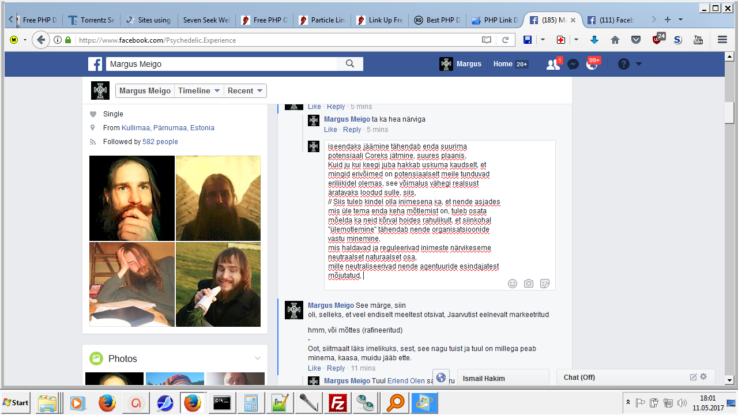Click into the comment reply text box
Viewport: 738px width, 415px height.
coord(440,215)
